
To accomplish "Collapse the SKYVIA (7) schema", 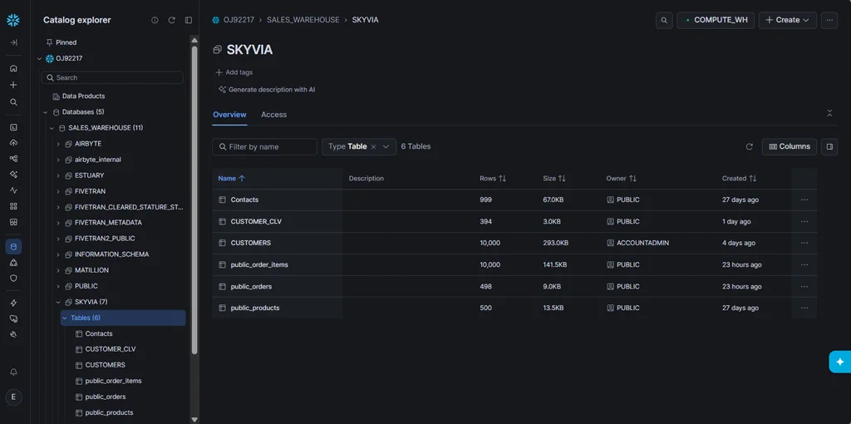I will pos(58,302).
